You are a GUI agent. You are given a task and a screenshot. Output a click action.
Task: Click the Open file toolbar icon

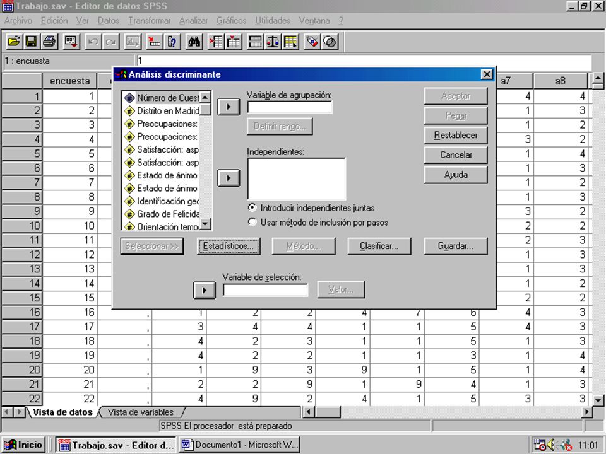click(x=14, y=42)
